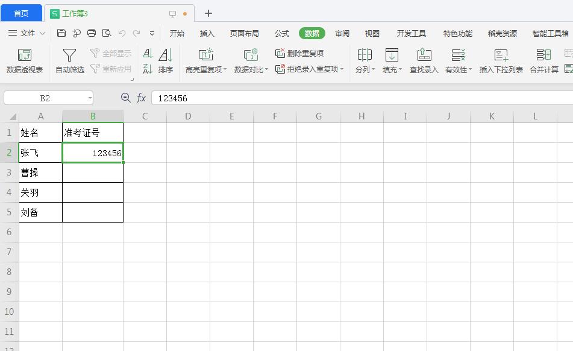Click Show All (全部显示) filter button
573x351 pixels.
click(111, 54)
